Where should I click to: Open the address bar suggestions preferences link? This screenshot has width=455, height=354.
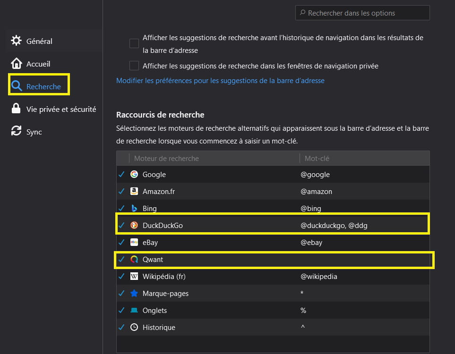220,81
